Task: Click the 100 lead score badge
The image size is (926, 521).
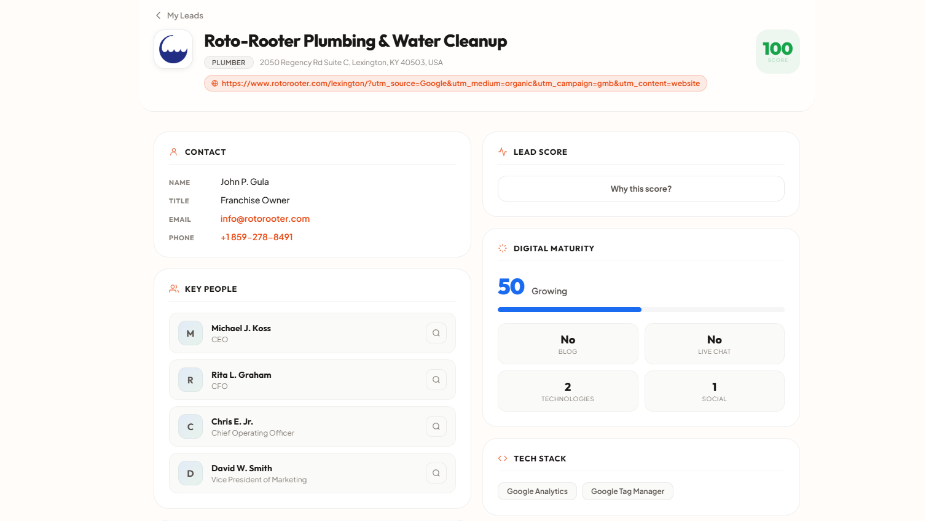Action: [x=777, y=52]
